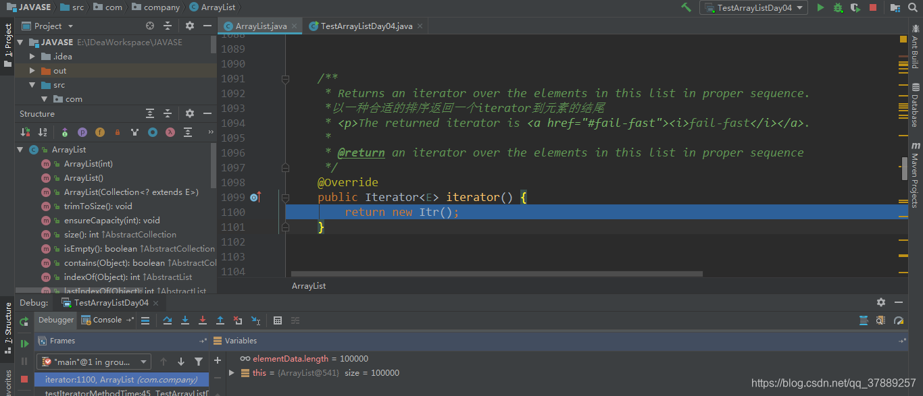Viewport: 923px width, 396px height.
Task: Open Debug panel settings gear
Action: coord(881,302)
